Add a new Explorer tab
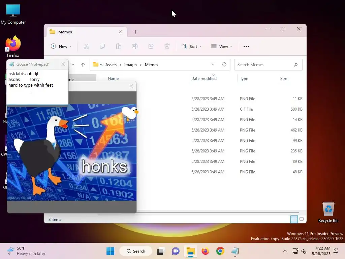Screen dimensions: 345x259 (x=135, y=32)
